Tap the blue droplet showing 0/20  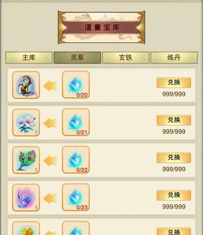click(x=76, y=85)
